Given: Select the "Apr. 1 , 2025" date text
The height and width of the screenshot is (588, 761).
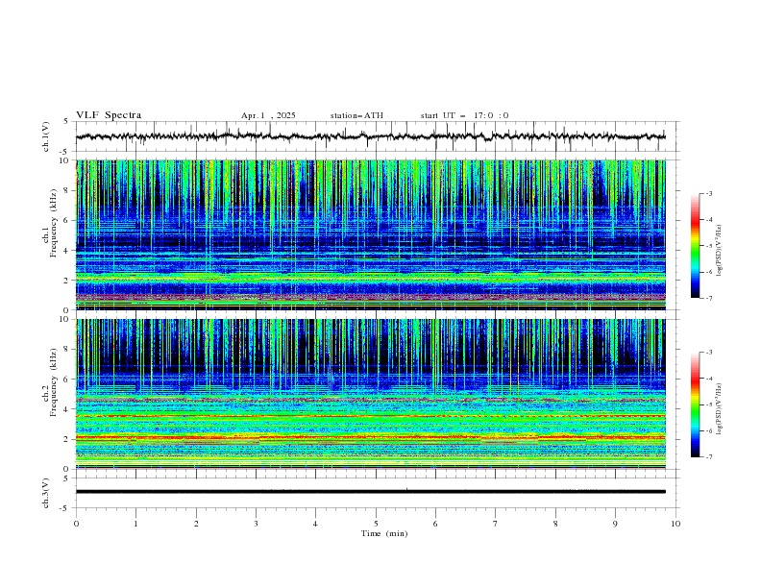Looking at the screenshot, I should pyautogui.click(x=268, y=115).
